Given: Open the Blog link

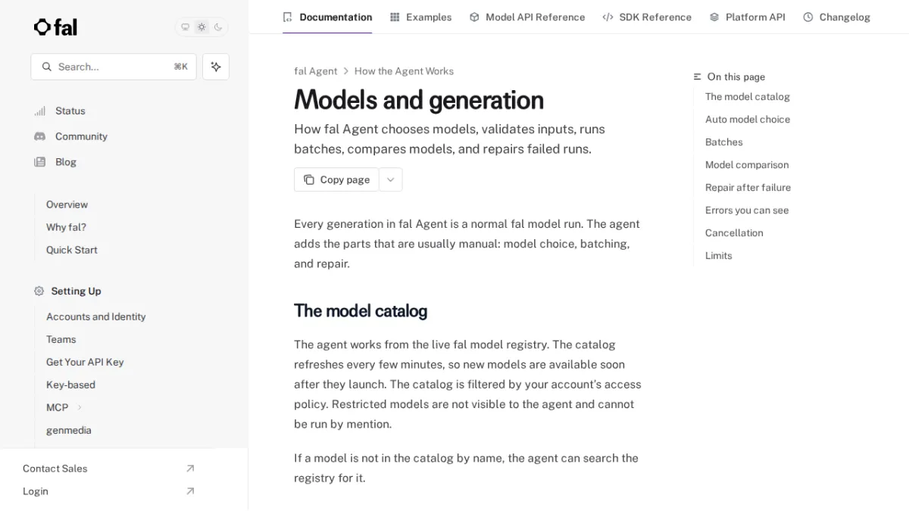Looking at the screenshot, I should 66,162.
